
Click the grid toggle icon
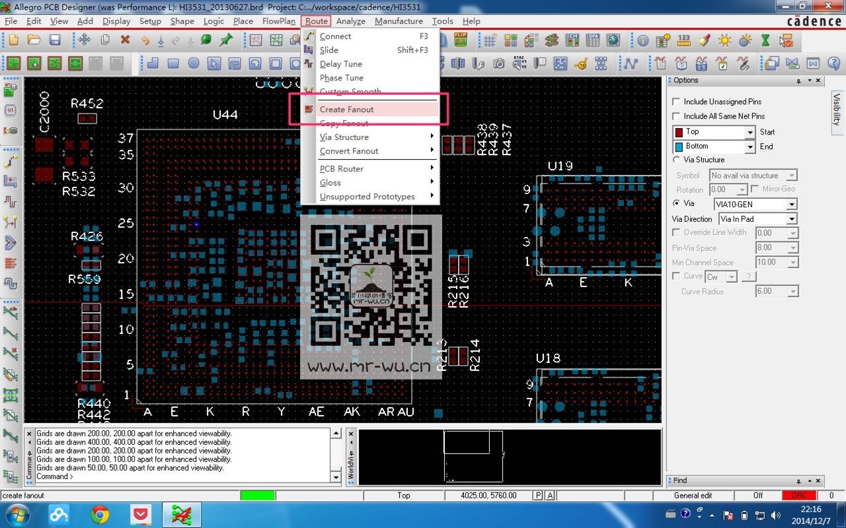[490, 40]
